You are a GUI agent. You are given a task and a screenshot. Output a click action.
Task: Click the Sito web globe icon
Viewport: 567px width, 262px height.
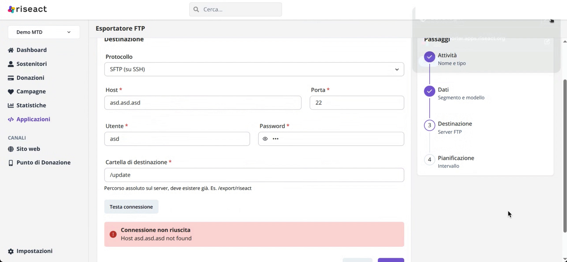coord(11,149)
